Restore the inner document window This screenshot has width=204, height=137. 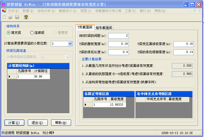[x=194, y=11]
